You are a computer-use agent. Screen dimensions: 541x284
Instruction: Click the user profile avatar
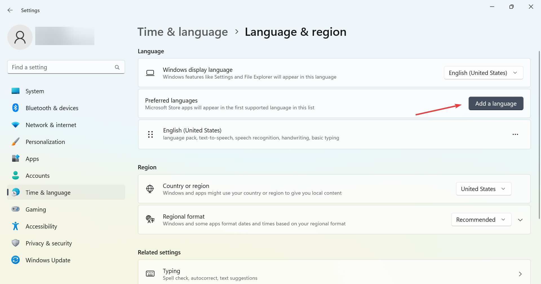pyautogui.click(x=20, y=37)
